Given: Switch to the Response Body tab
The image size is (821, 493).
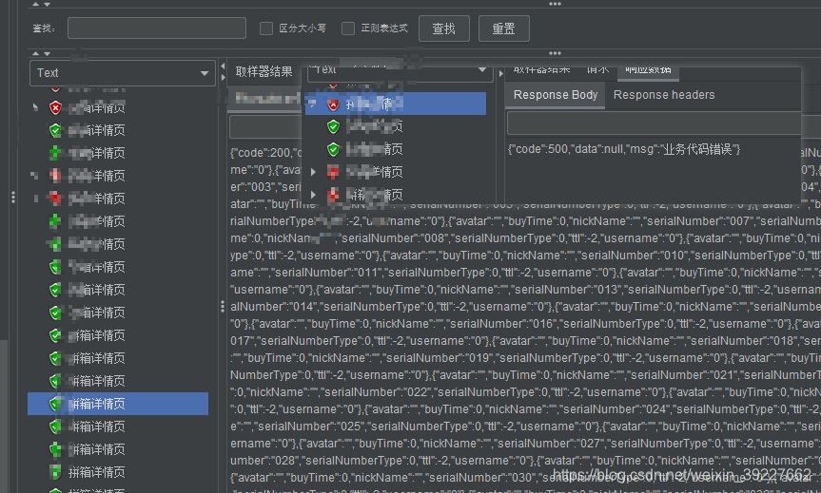Looking at the screenshot, I should (556, 95).
